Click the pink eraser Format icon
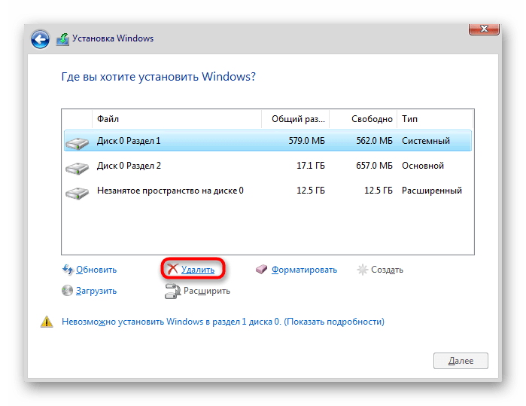 [261, 269]
